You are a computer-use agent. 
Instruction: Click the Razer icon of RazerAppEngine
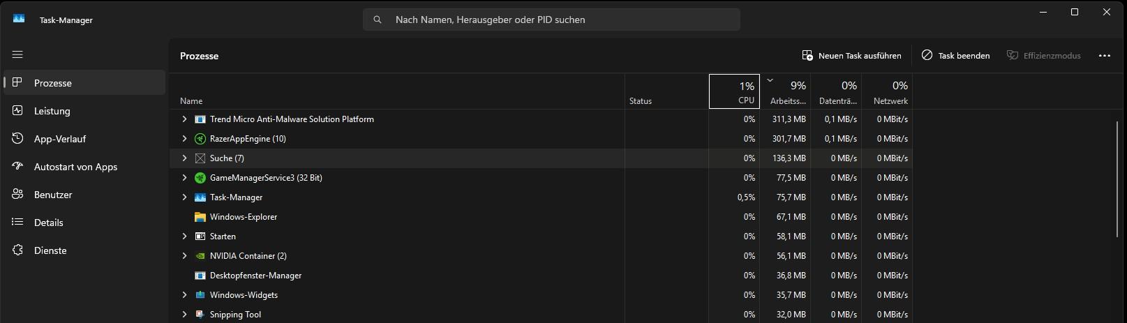(200, 139)
